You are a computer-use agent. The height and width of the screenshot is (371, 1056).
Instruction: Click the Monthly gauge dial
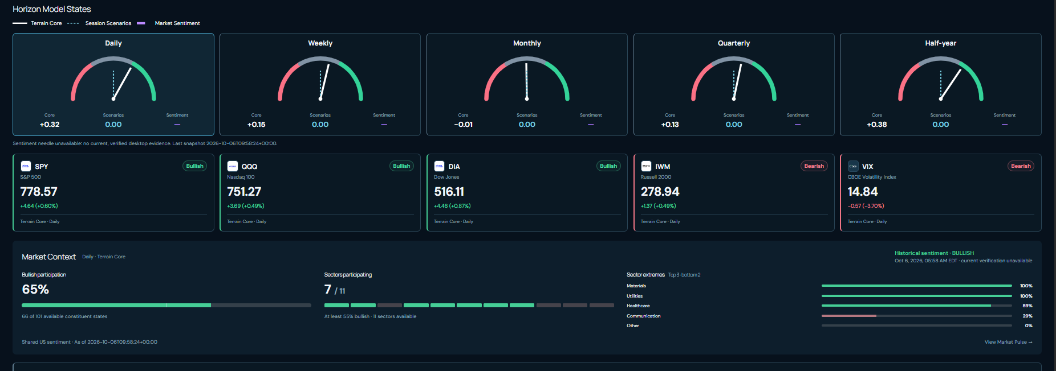pos(527,79)
